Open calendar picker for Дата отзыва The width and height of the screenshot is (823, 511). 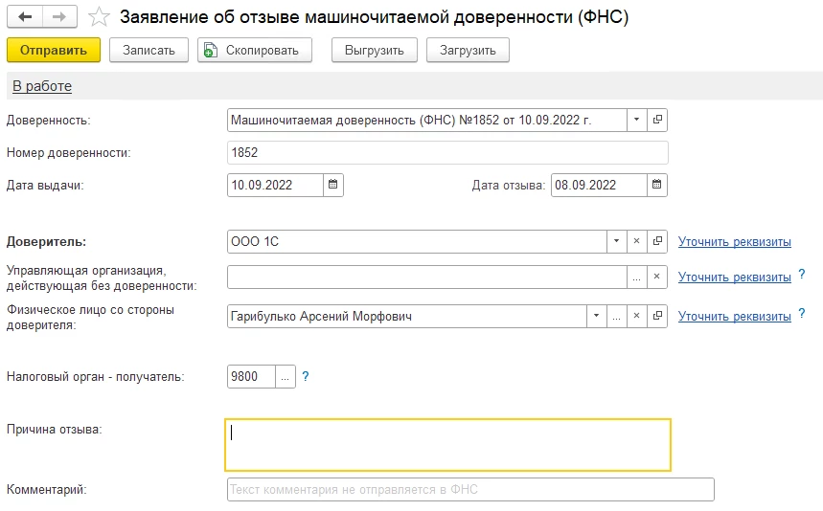(x=657, y=185)
